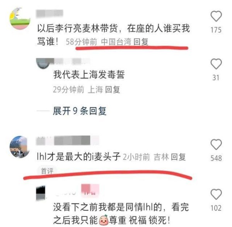The width and height of the screenshot is (232, 227).
Task: Reply to the 中国台湾 comment
Action: [141, 42]
